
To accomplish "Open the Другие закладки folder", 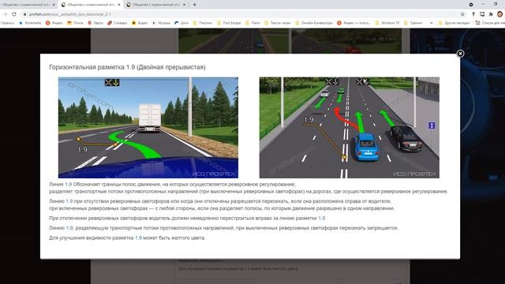I will pos(454,23).
